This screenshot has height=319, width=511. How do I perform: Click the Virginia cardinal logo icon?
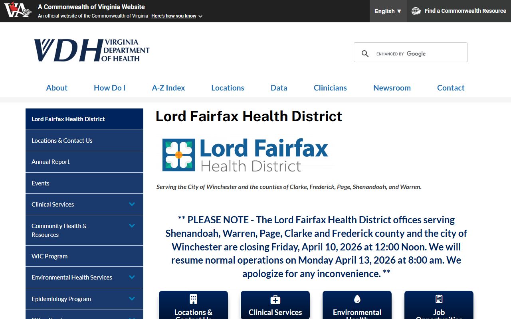[18, 10]
